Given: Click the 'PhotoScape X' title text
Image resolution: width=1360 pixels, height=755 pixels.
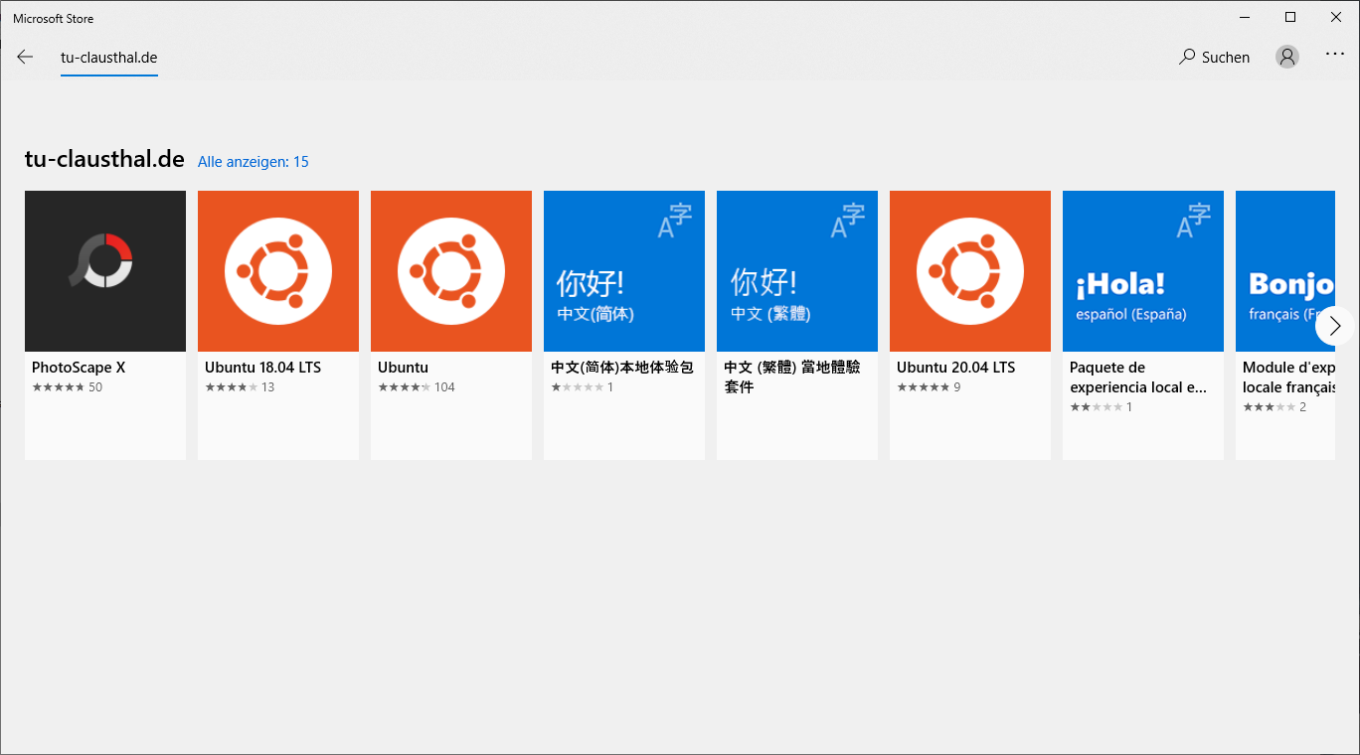Looking at the screenshot, I should [79, 368].
